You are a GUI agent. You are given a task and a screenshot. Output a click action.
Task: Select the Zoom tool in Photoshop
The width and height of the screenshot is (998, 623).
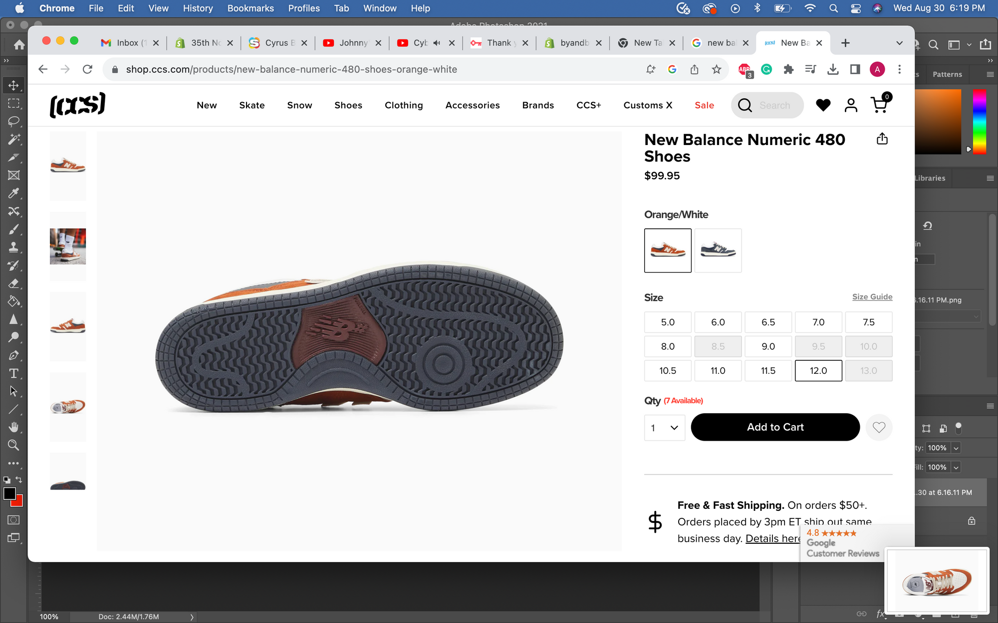click(13, 445)
